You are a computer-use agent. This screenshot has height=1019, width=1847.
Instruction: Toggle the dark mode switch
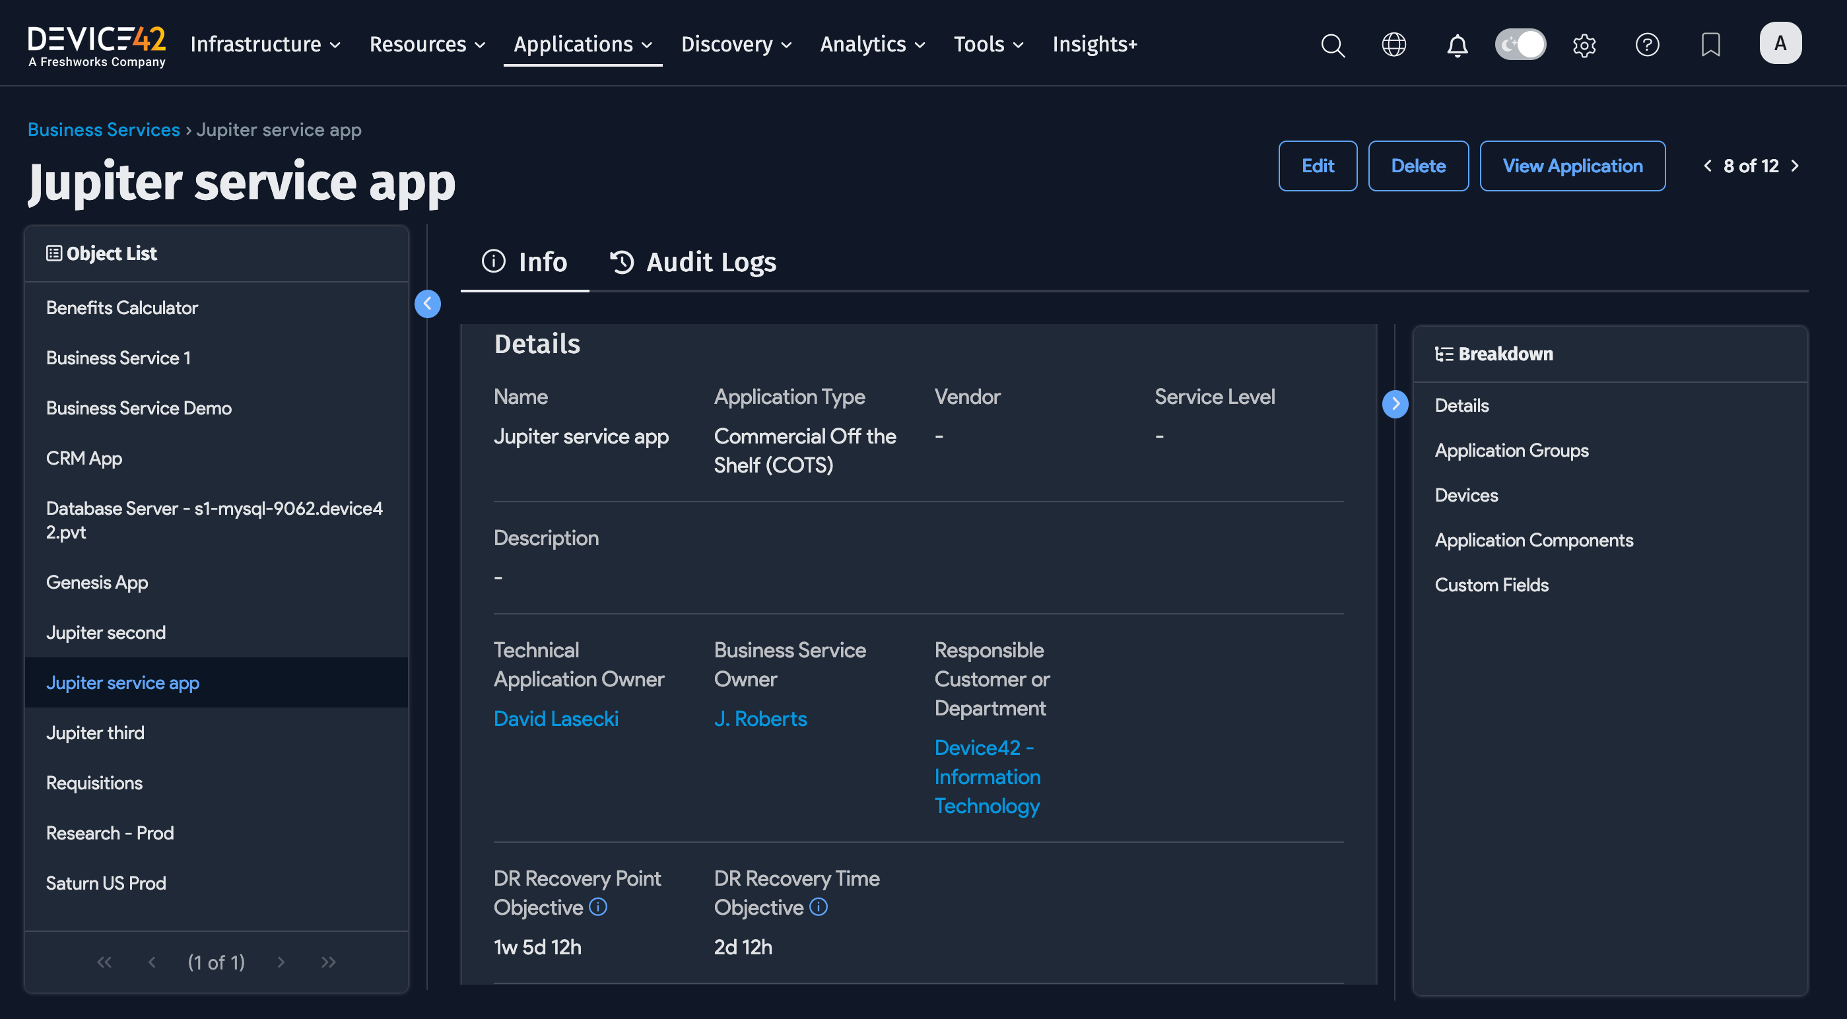coord(1520,44)
